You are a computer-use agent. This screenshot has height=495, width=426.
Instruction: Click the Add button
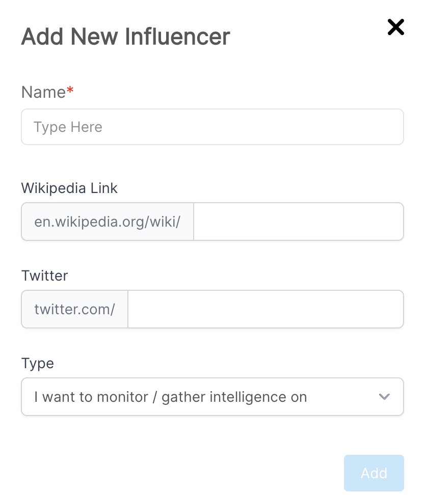[374, 473]
